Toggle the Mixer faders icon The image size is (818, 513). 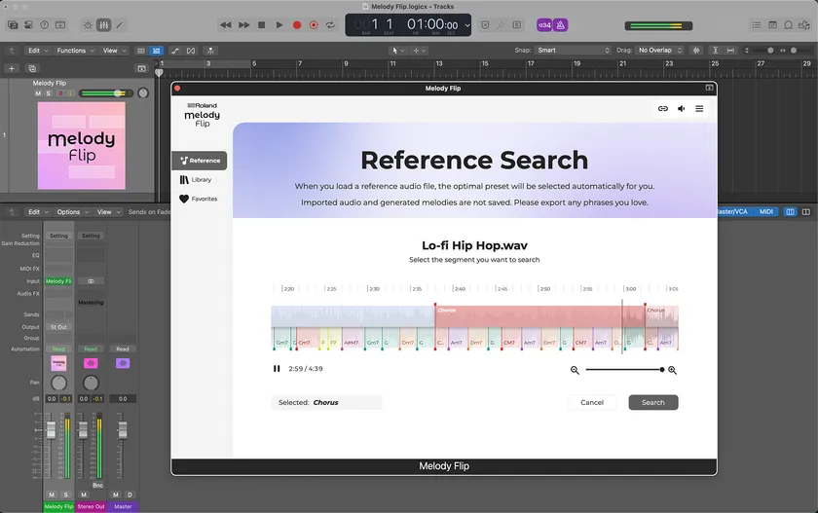104,25
